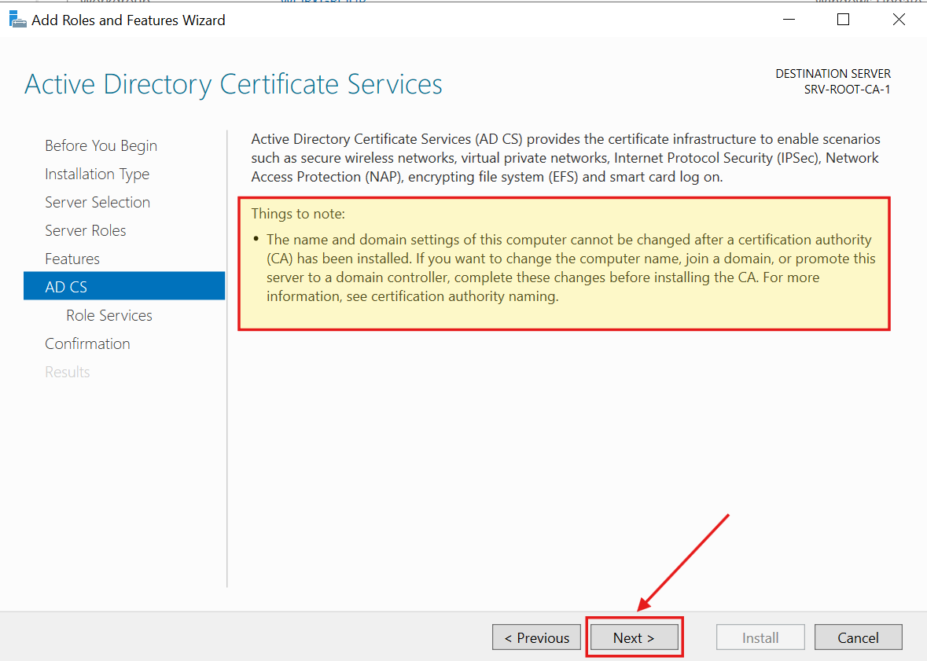Image resolution: width=927 pixels, height=661 pixels.
Task: Click the Active Directory Certificate Services heading
Action: [234, 84]
